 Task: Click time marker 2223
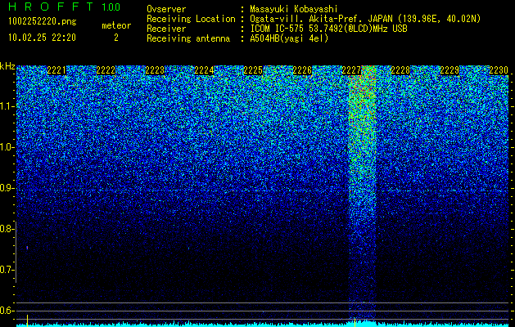[x=155, y=70]
